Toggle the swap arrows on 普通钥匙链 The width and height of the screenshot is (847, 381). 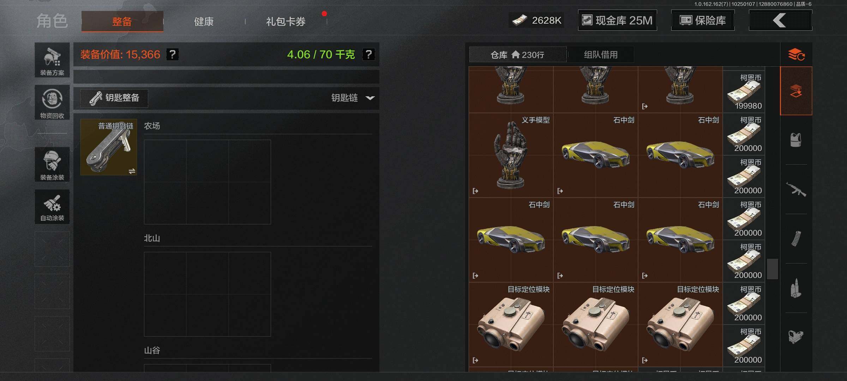click(x=132, y=171)
